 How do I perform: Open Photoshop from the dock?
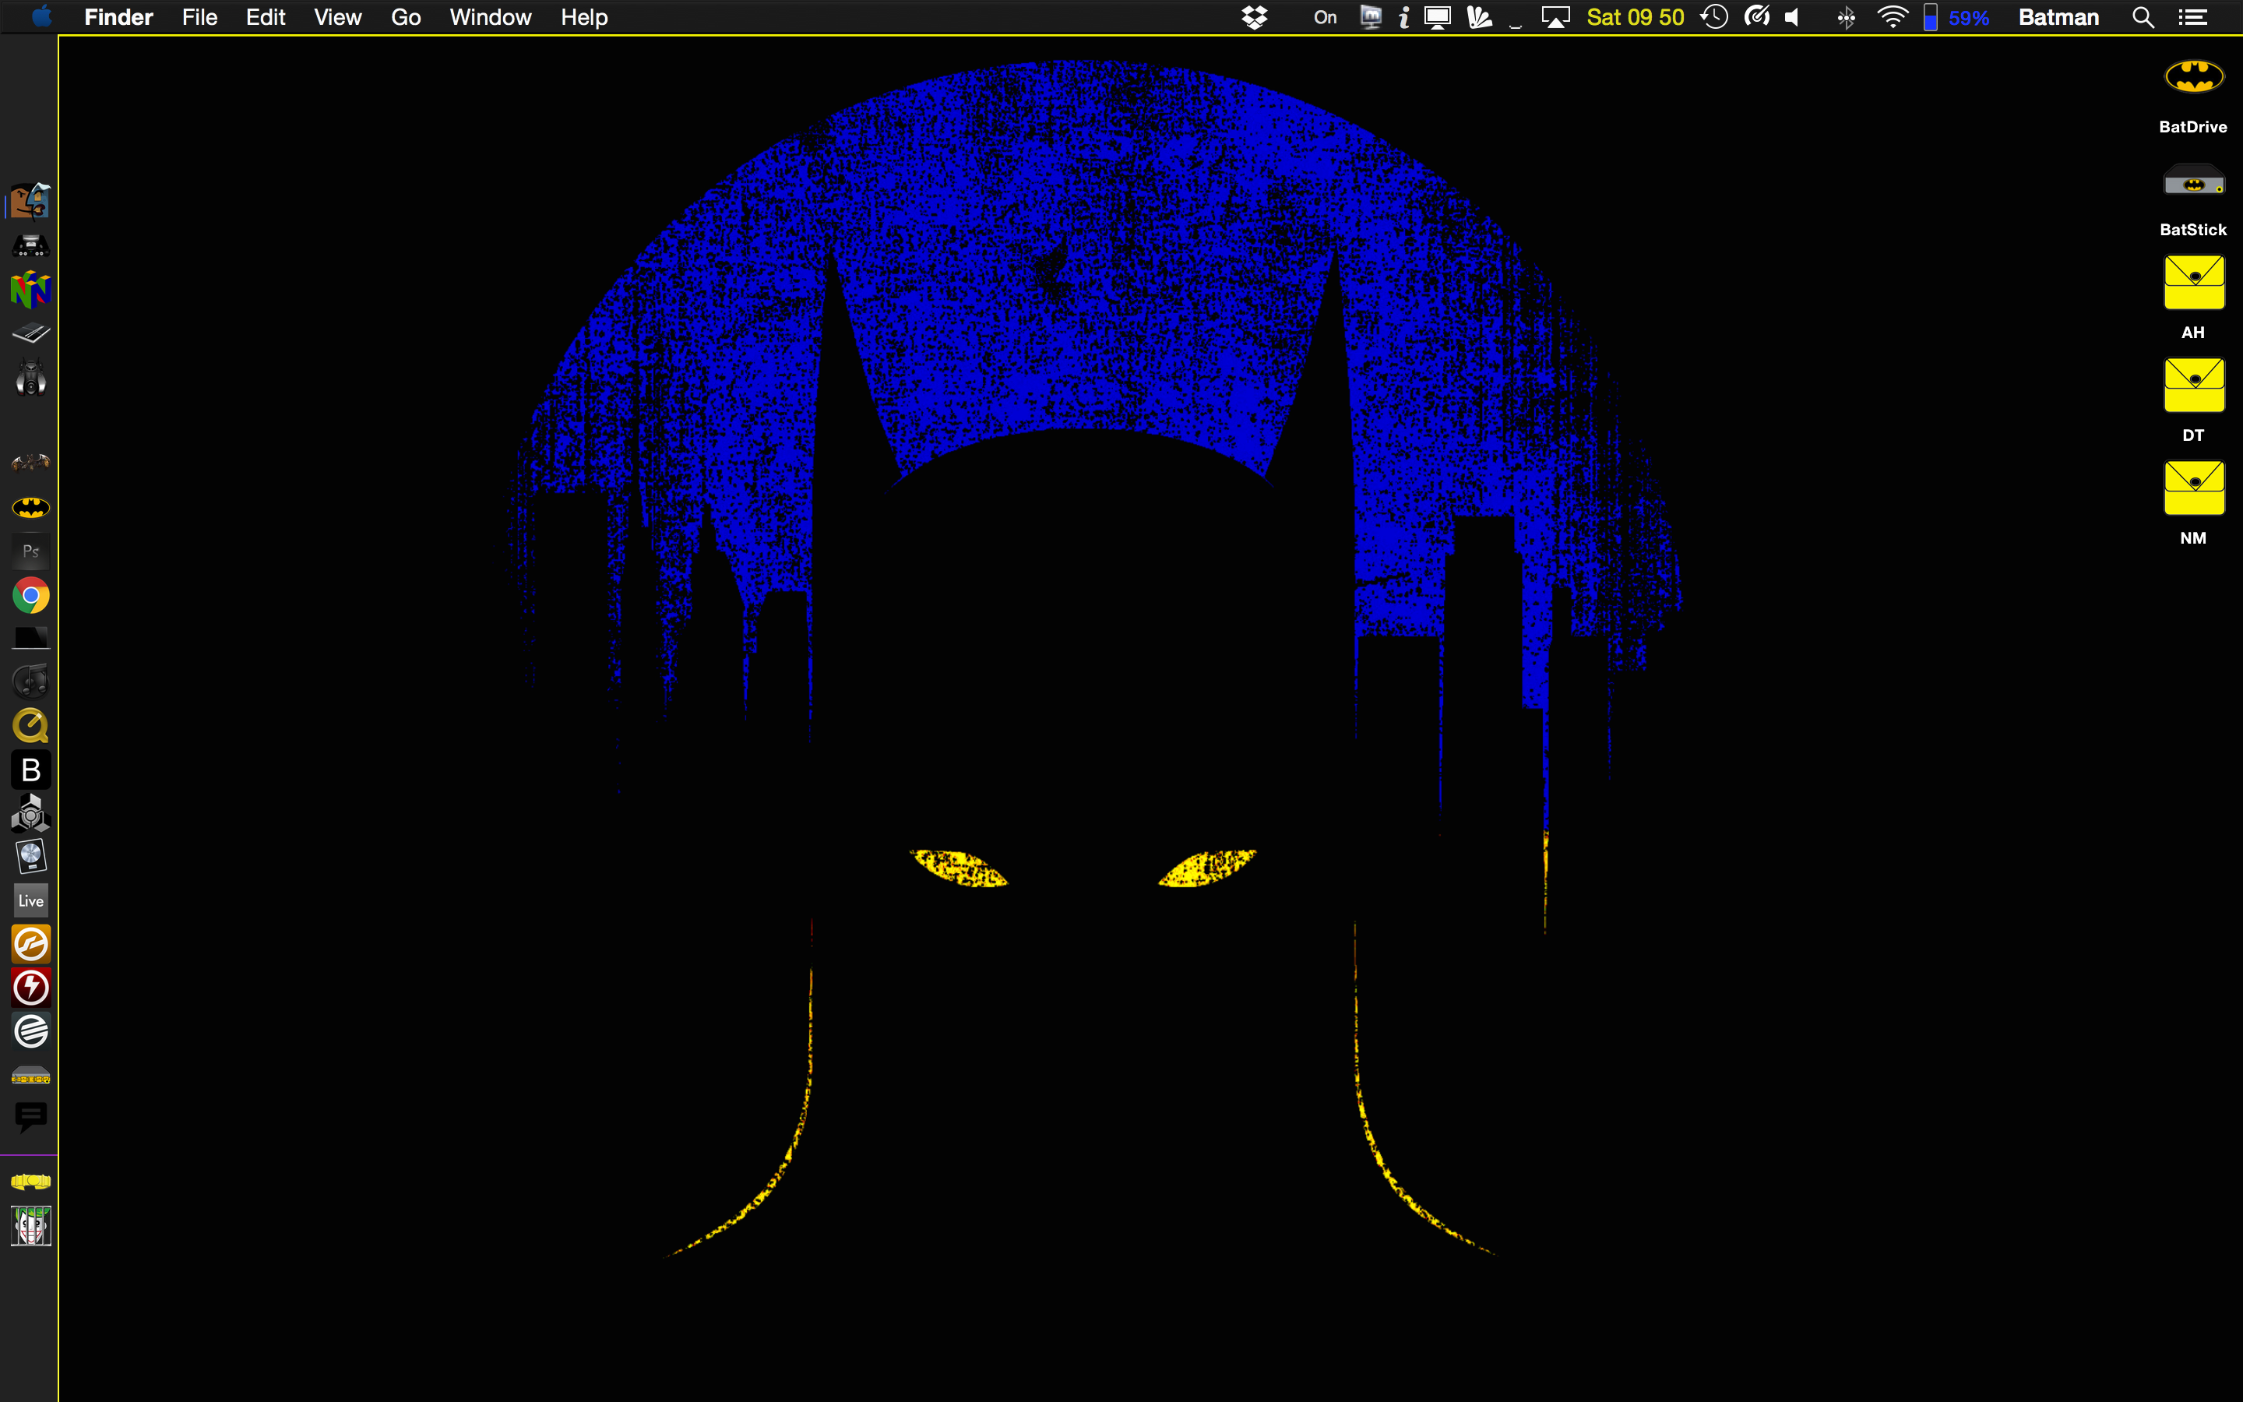coord(30,551)
